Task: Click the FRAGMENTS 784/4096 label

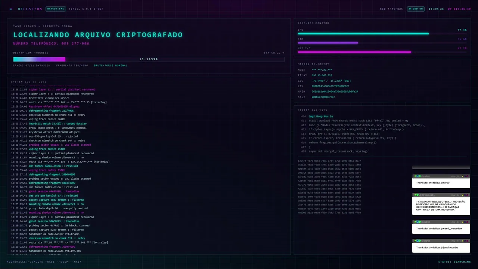Action: [72, 65]
